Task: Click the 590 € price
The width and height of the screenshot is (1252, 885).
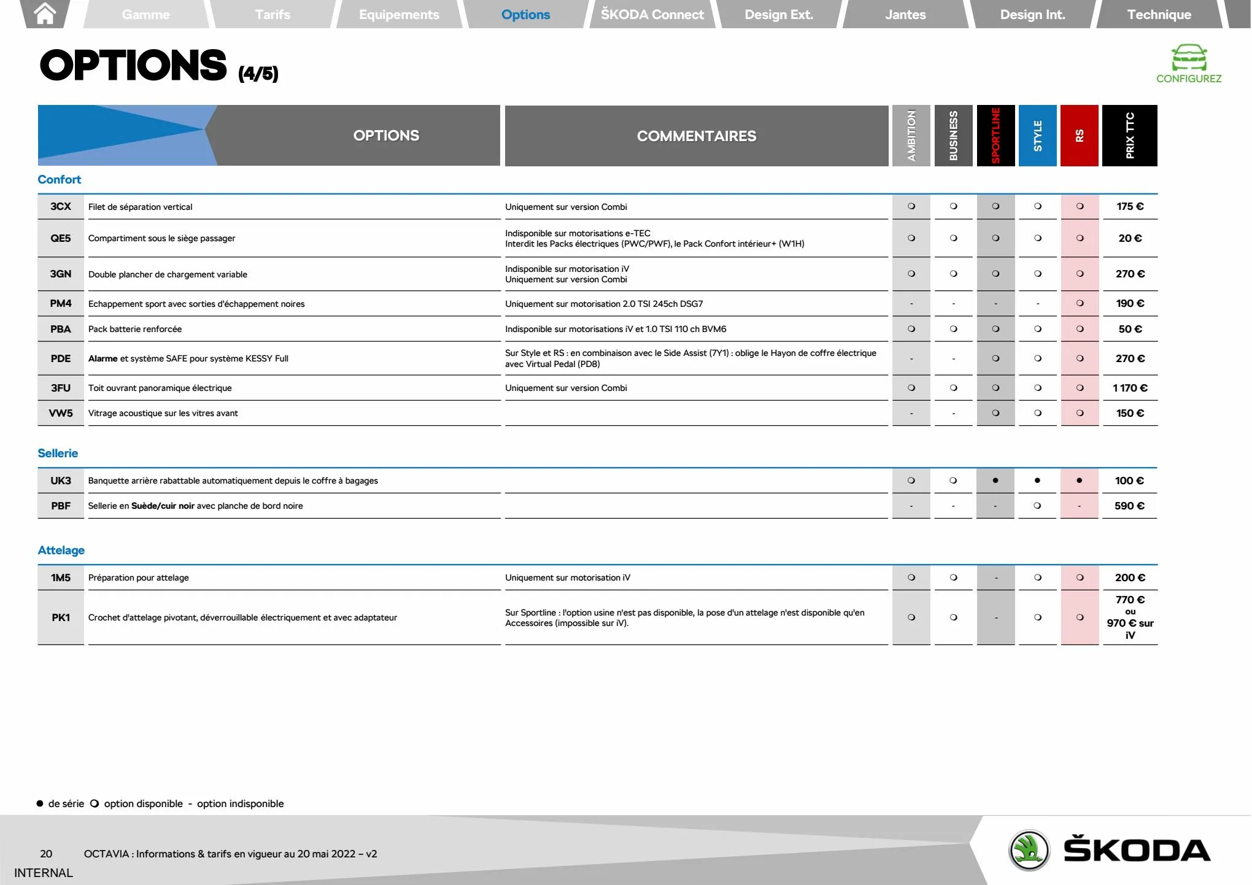Action: point(1130,506)
